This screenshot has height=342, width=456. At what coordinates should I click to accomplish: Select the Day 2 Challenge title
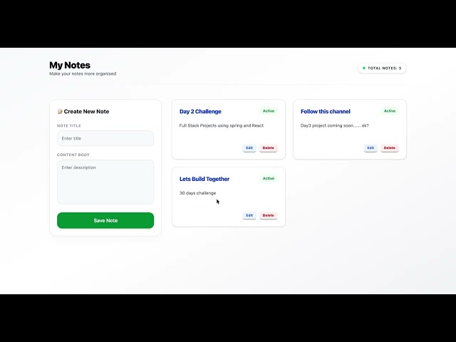click(200, 111)
